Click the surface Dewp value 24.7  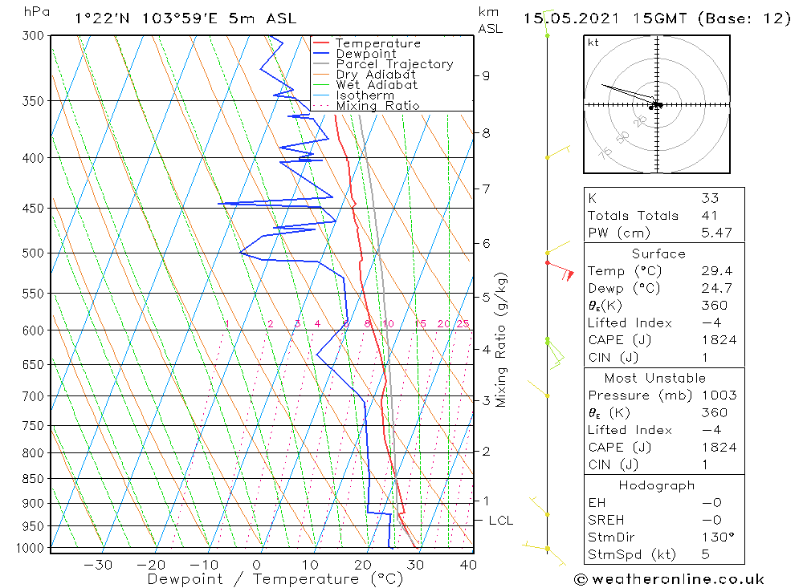717,288
